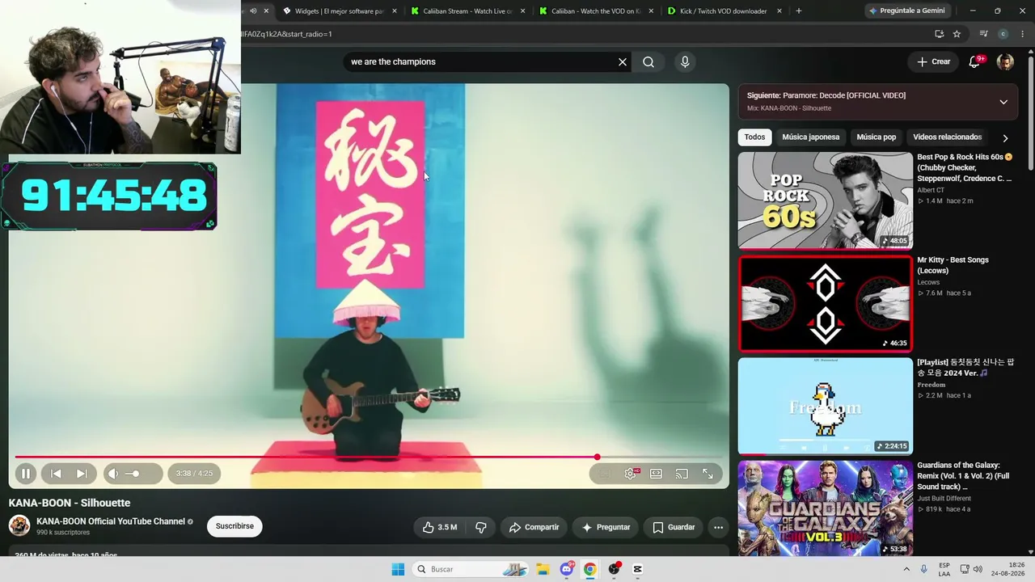Open Chrome three-dot menu
The width and height of the screenshot is (1035, 582).
(x=1023, y=34)
